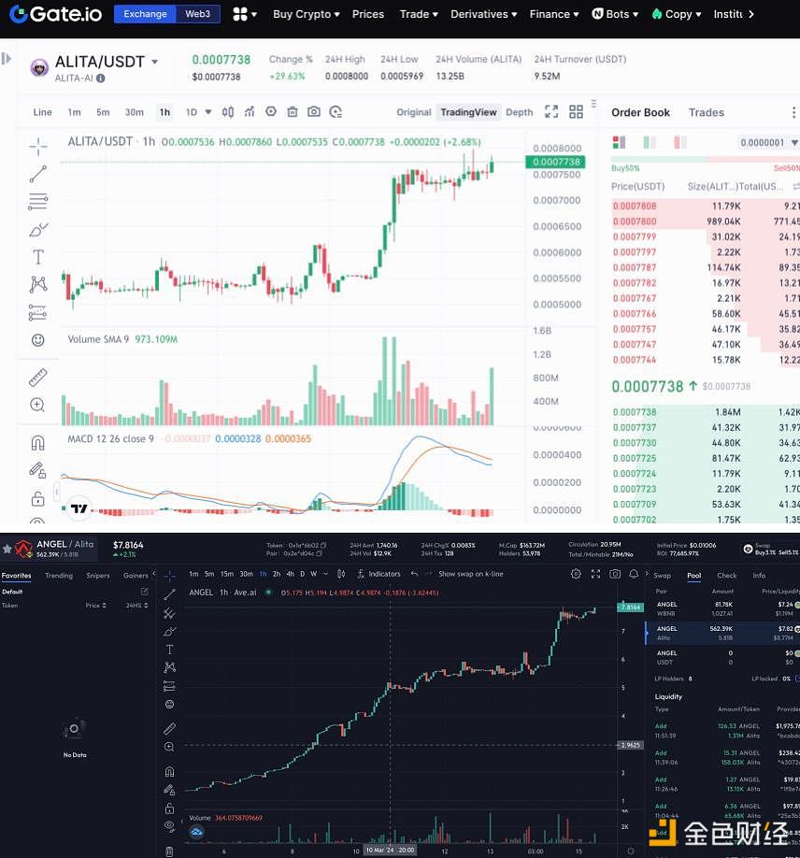800x858 pixels.
Task: Toggle Show swap on k-line
Action: (x=471, y=574)
